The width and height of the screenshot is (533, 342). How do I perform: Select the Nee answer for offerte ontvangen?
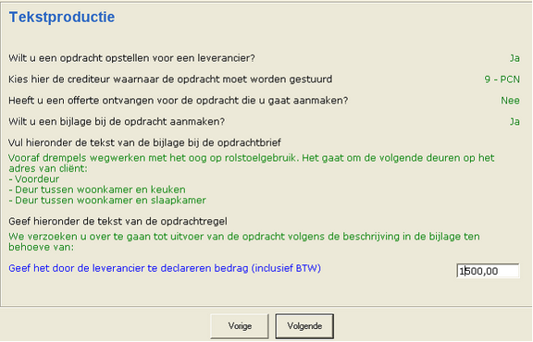pyautogui.click(x=510, y=100)
